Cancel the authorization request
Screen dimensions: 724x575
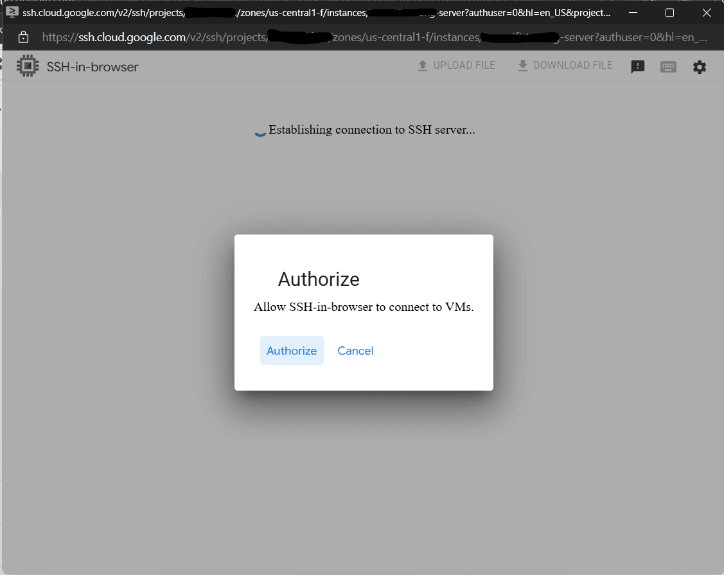tap(355, 350)
